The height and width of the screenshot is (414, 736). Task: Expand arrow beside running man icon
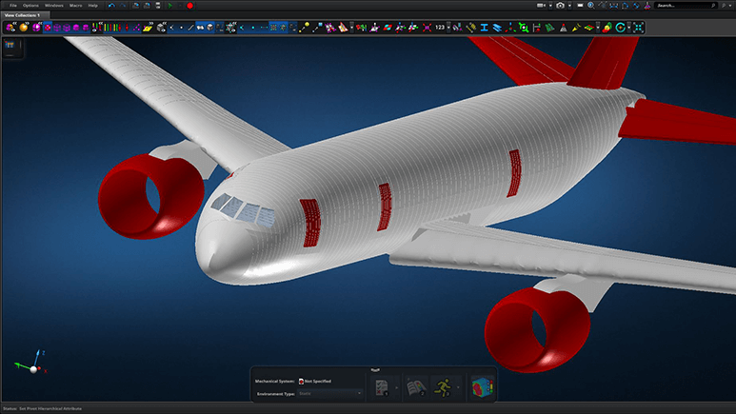(x=458, y=387)
